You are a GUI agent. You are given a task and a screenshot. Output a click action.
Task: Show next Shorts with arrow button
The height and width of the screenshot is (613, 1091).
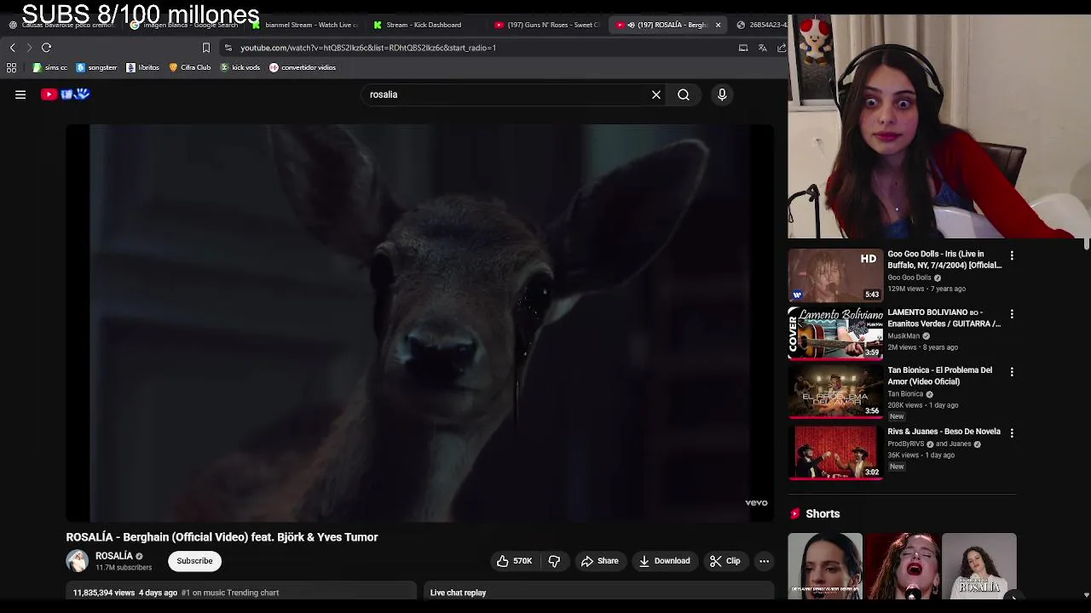click(x=1013, y=597)
